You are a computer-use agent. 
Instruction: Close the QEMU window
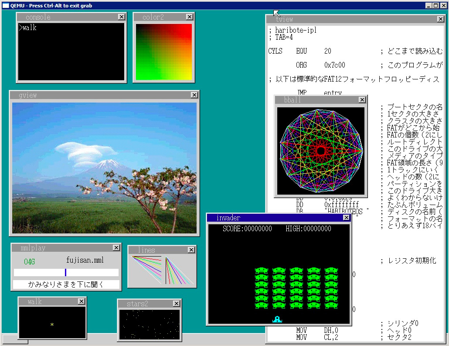click(x=443, y=5)
